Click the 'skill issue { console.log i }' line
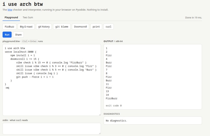The image size is (210, 136). 37,73
